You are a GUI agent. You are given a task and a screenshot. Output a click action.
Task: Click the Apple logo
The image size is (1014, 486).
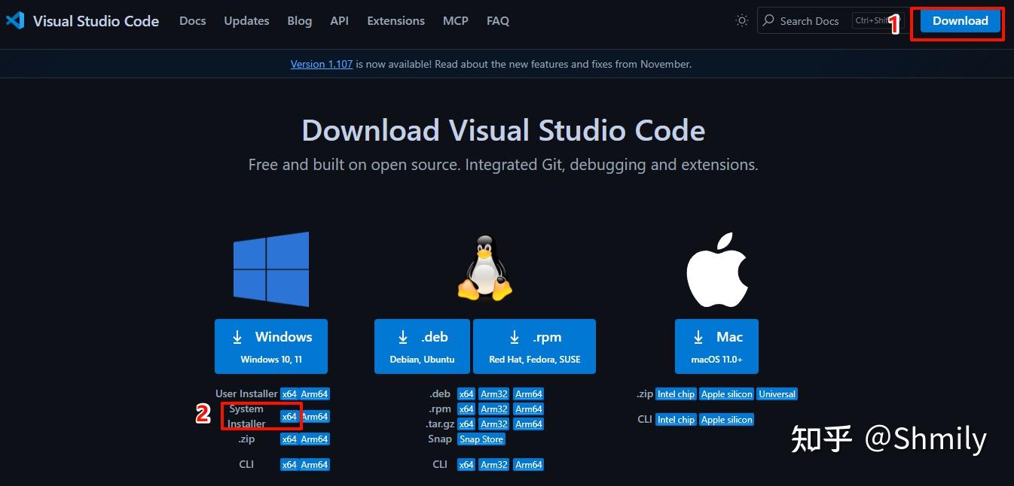click(716, 269)
